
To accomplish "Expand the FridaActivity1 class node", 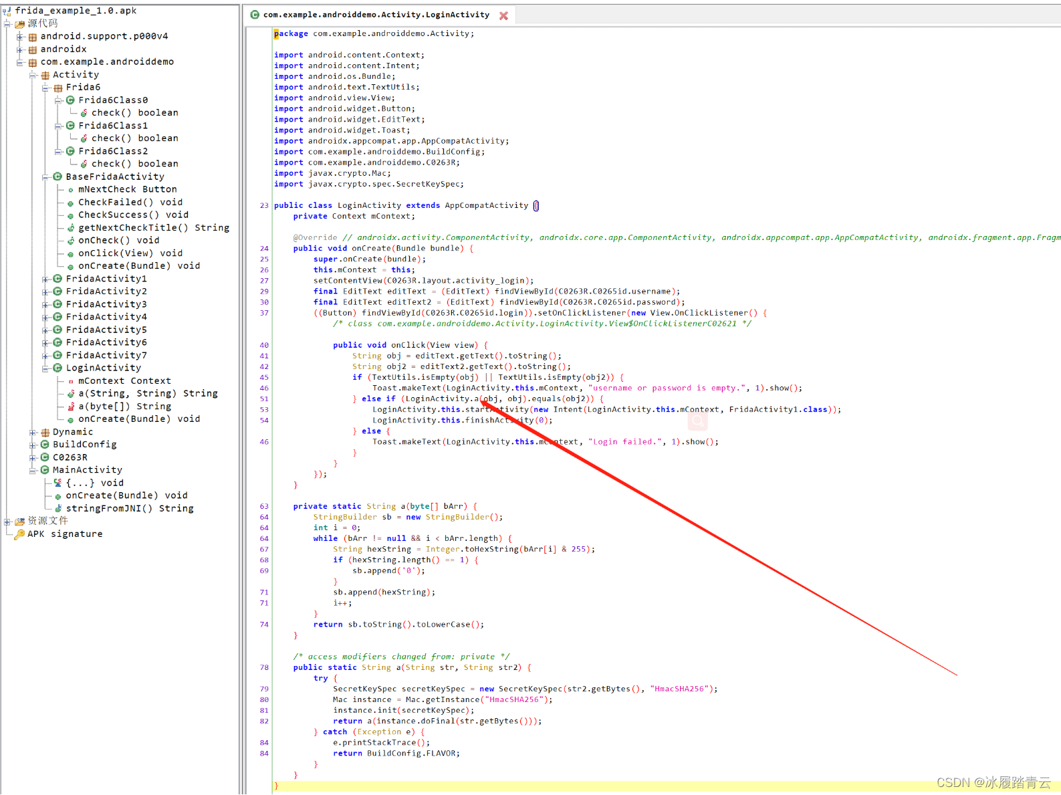I will [x=45, y=279].
